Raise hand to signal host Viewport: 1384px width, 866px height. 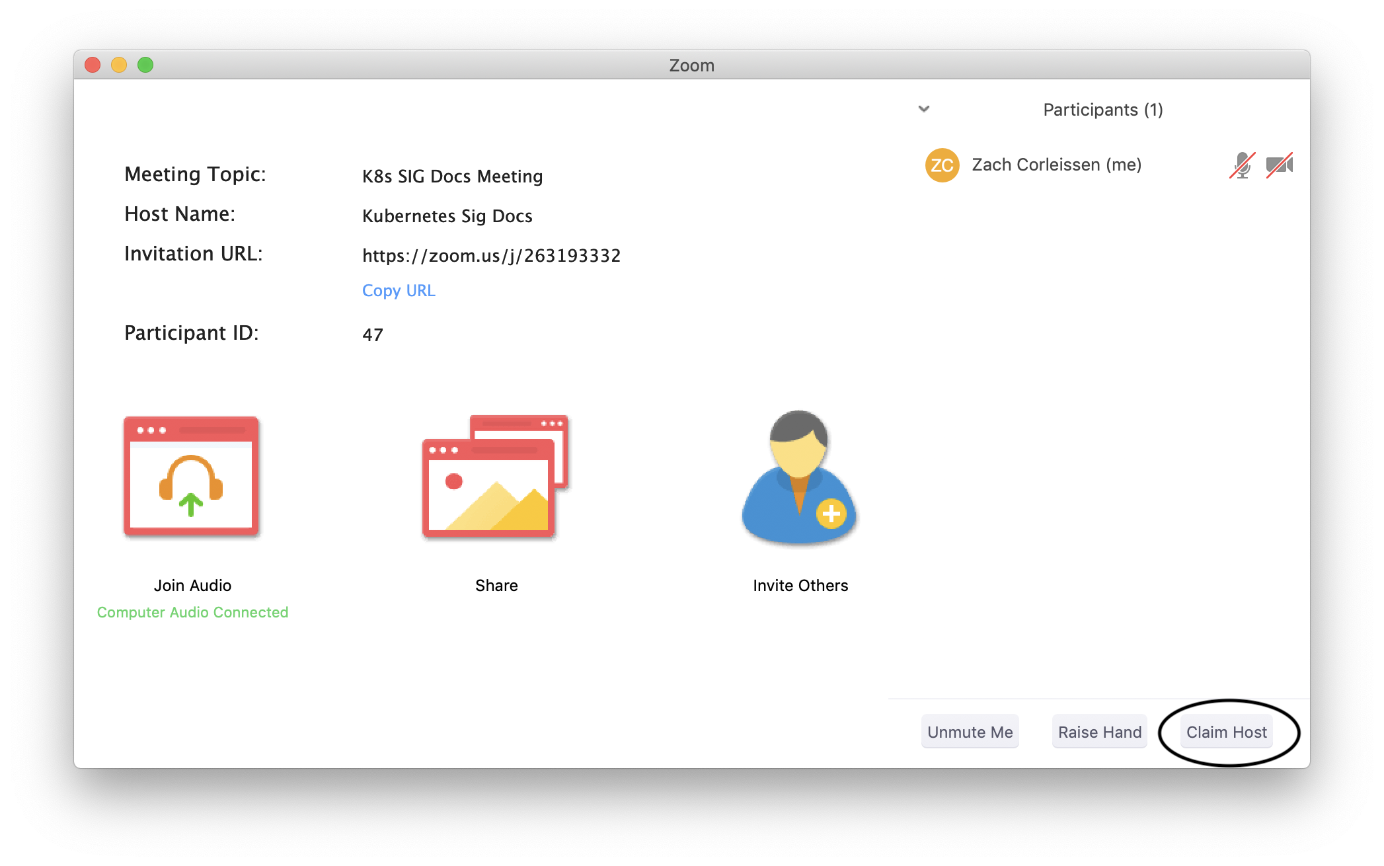click(1099, 731)
